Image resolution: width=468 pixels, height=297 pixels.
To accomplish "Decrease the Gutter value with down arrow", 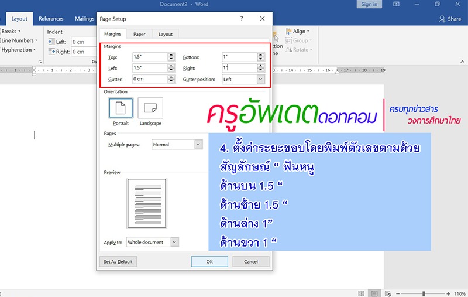I will point(171,81).
